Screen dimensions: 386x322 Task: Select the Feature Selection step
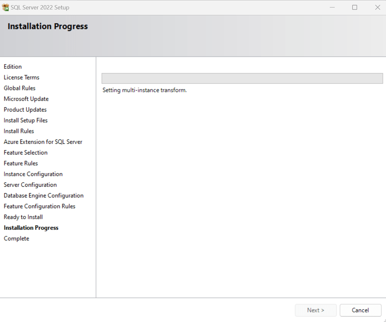pos(26,152)
